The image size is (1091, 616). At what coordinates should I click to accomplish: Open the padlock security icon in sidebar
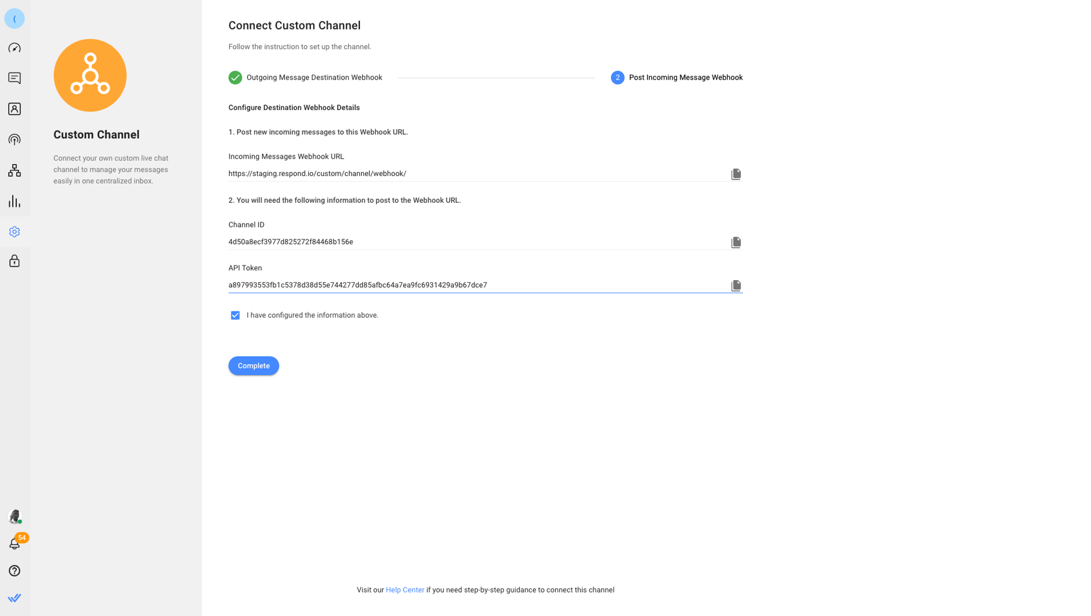point(15,261)
